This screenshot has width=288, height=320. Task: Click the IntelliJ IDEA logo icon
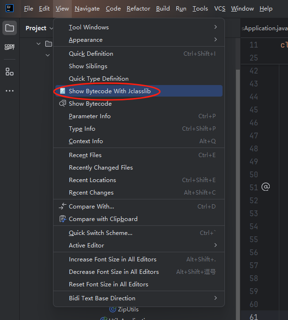[x=10, y=8]
